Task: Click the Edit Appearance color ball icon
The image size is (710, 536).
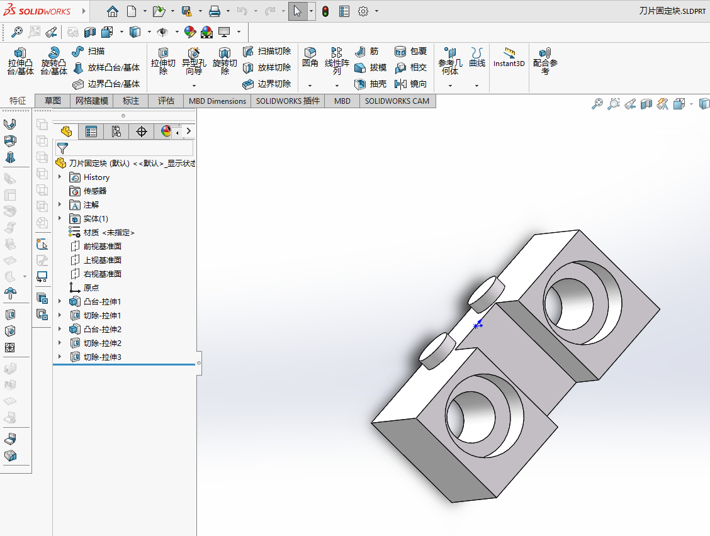Action: pyautogui.click(x=190, y=31)
